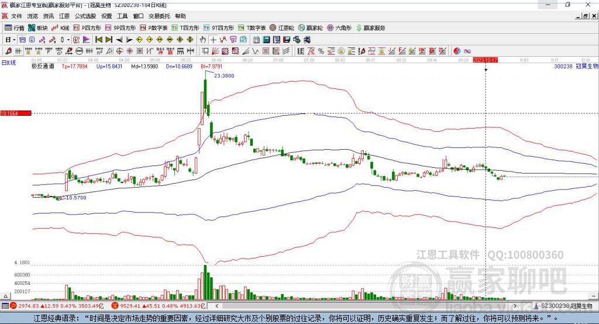Open the 交易委托 menu
The image size is (599, 324).
(x=159, y=16)
